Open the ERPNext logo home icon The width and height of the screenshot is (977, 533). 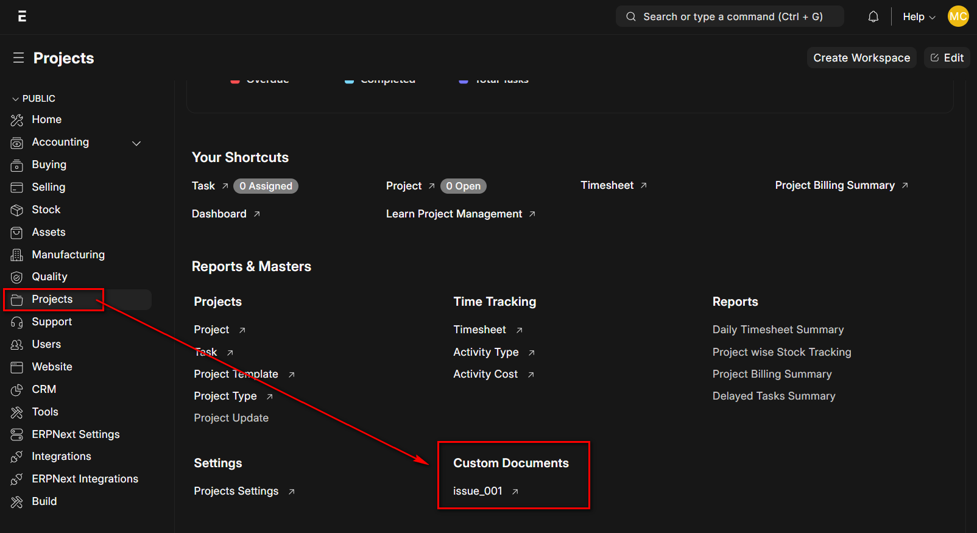click(x=22, y=16)
